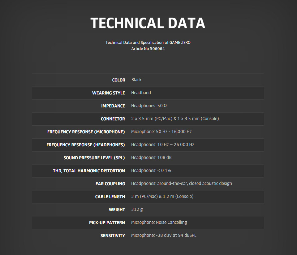Image resolution: width=297 pixels, height=255 pixels.
Task: Click the IMPEDANCE row label
Action: pos(113,106)
